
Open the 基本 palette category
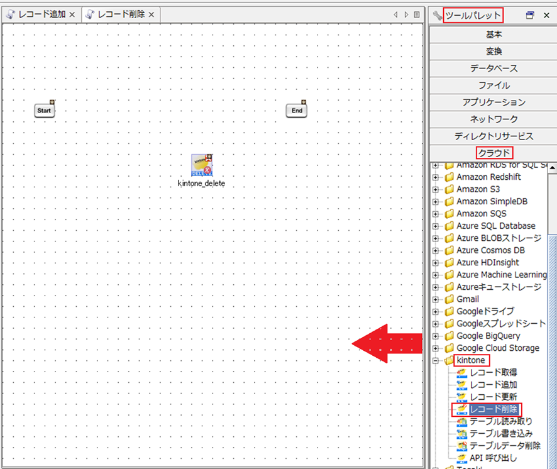point(494,35)
